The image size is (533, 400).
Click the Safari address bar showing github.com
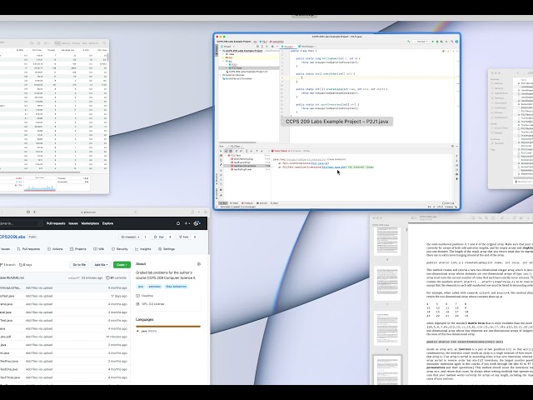[87, 212]
